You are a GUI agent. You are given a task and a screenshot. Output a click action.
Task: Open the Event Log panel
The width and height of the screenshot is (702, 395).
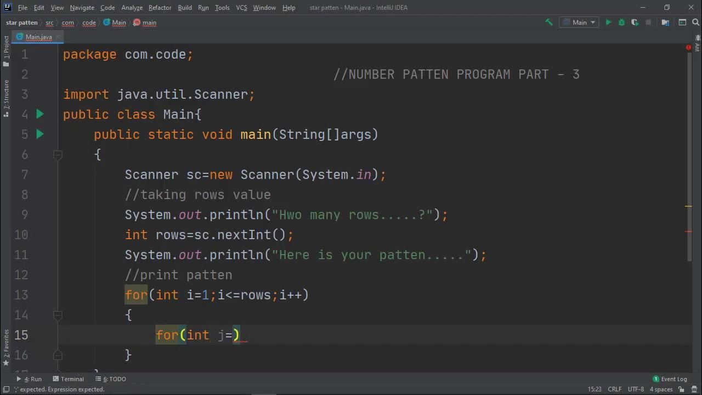point(670,379)
